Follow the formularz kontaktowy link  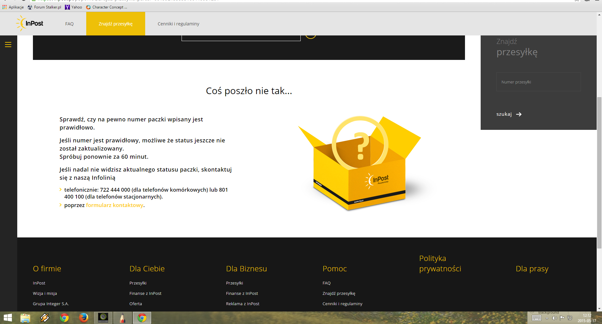click(x=114, y=205)
